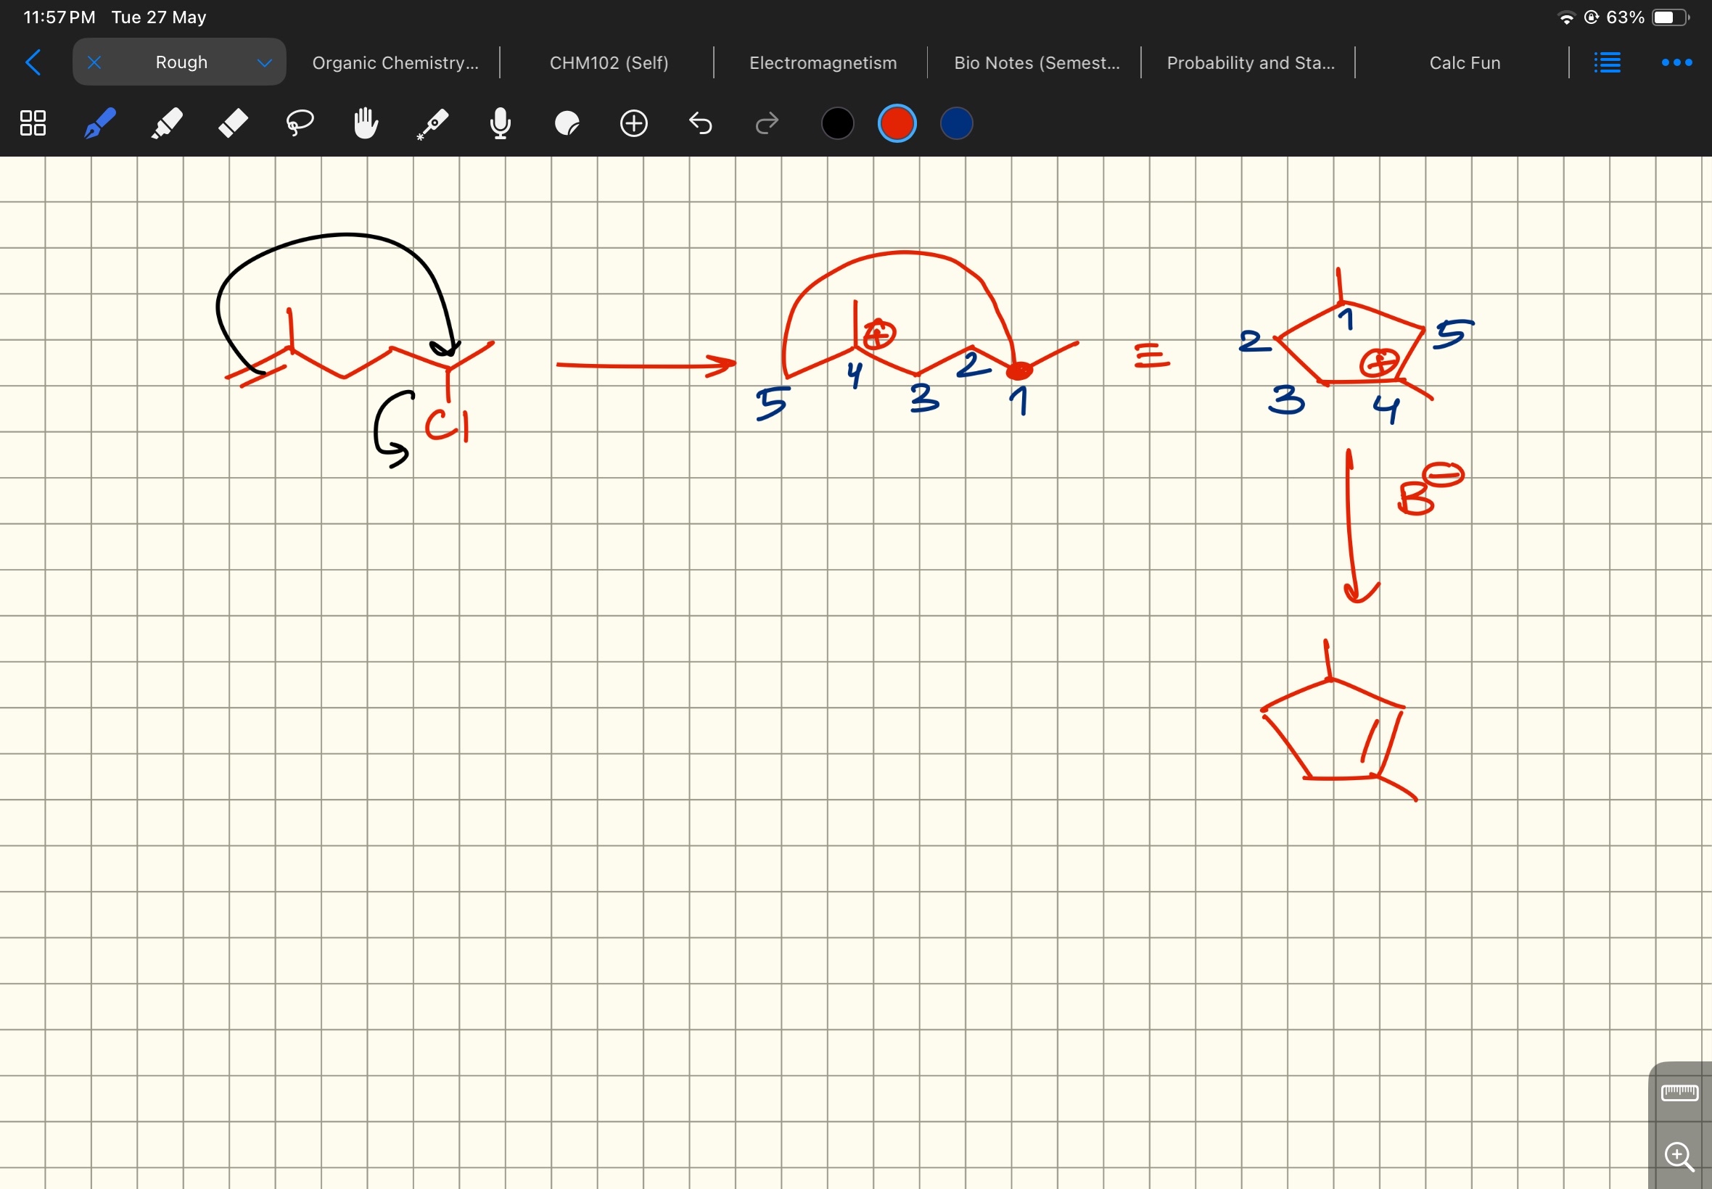Undo the last stroke

701,123
